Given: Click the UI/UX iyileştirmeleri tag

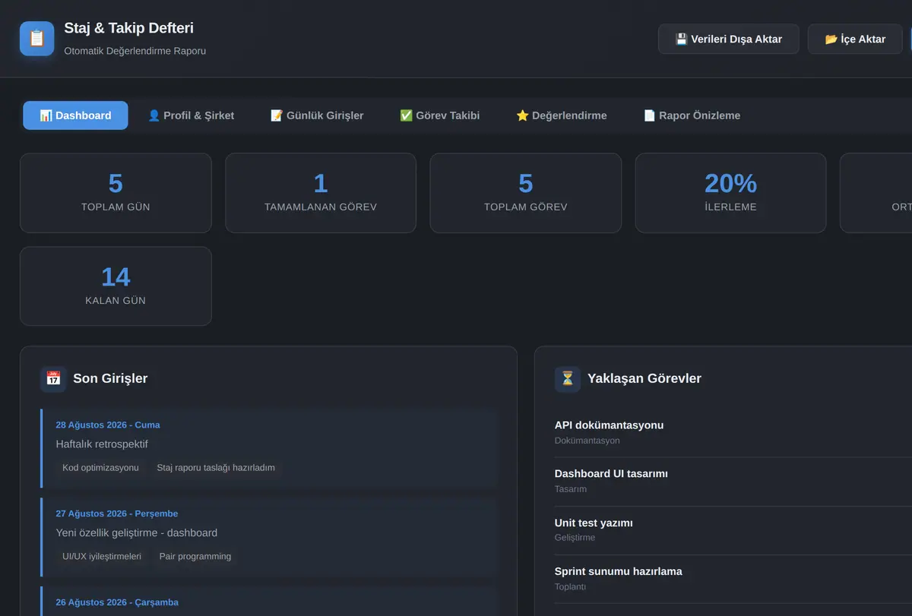Looking at the screenshot, I should pos(102,557).
